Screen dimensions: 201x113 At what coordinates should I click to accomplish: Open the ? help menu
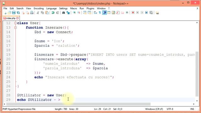click(x=109, y=8)
